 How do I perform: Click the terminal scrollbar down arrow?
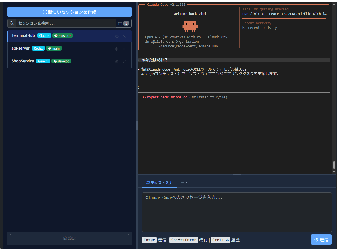(x=334, y=171)
